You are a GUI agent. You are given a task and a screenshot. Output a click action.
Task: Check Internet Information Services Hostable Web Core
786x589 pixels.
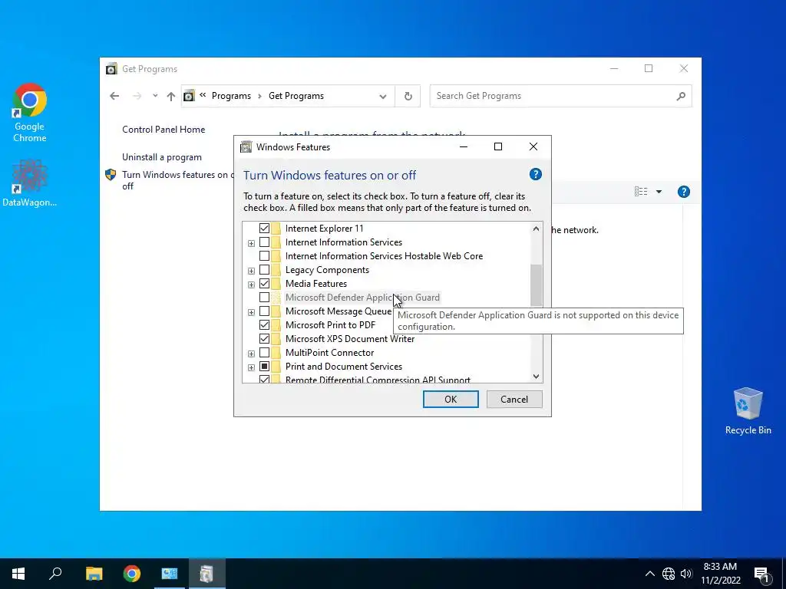click(264, 256)
